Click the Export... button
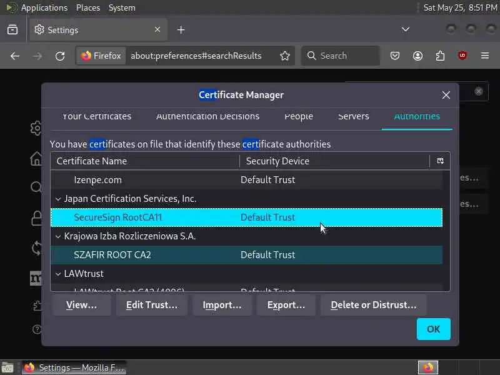Image resolution: width=500 pixels, height=375 pixels. click(x=286, y=305)
